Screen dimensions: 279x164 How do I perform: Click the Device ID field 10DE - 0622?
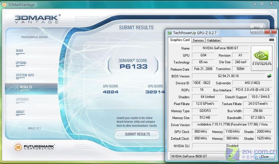click(x=202, y=83)
